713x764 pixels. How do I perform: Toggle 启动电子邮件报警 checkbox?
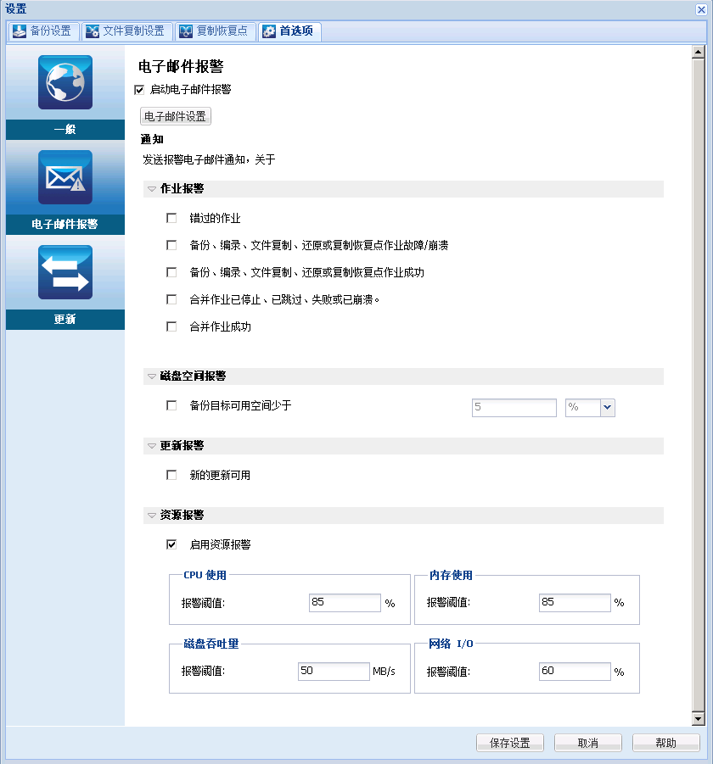click(x=139, y=90)
